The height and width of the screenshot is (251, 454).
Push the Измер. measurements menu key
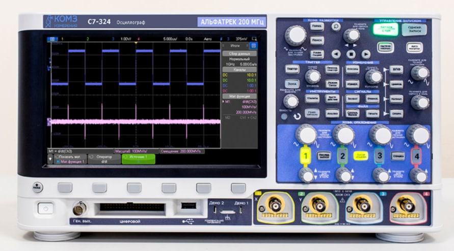click(x=352, y=84)
